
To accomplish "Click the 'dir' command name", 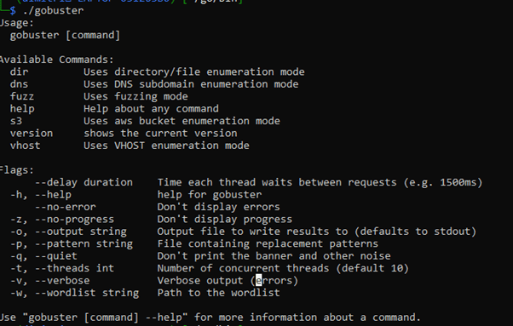I will (19, 71).
